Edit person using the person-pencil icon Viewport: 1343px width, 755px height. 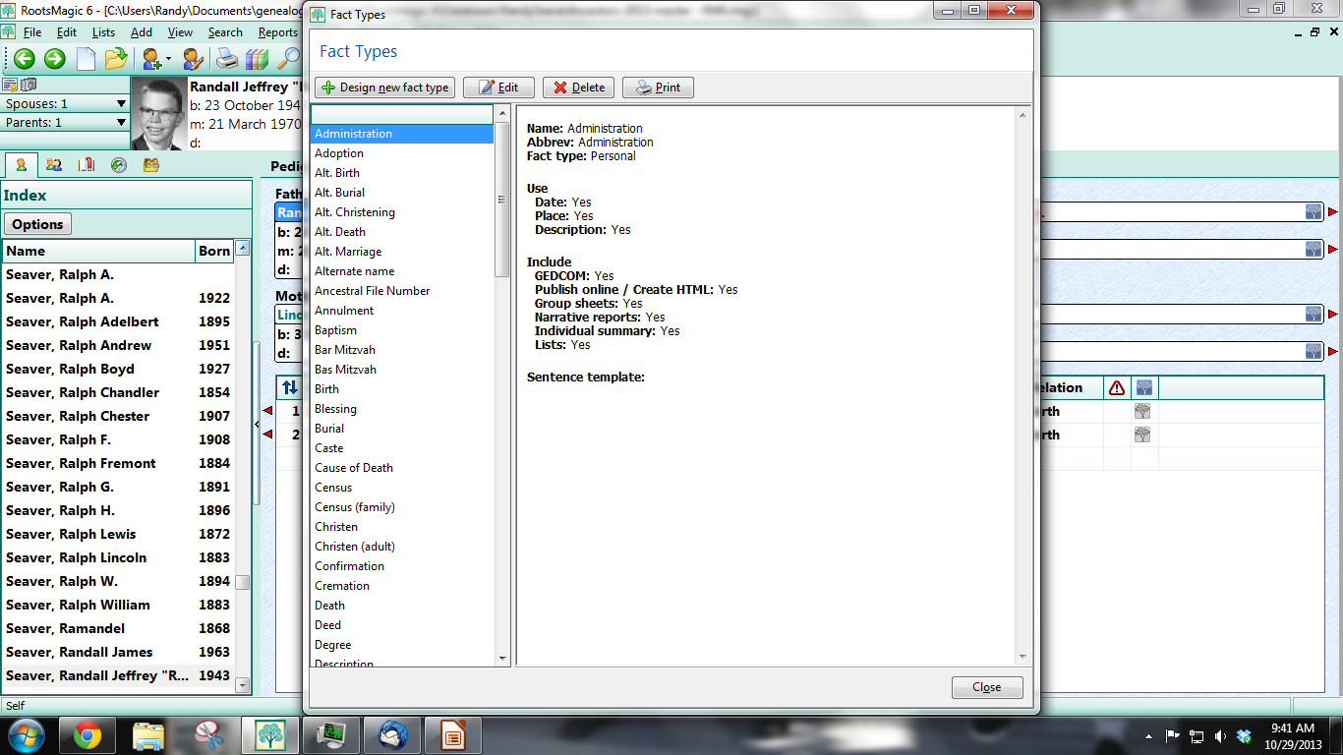point(193,59)
